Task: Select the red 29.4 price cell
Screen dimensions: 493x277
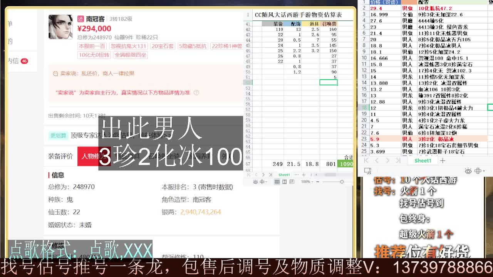Action: pos(385,8)
